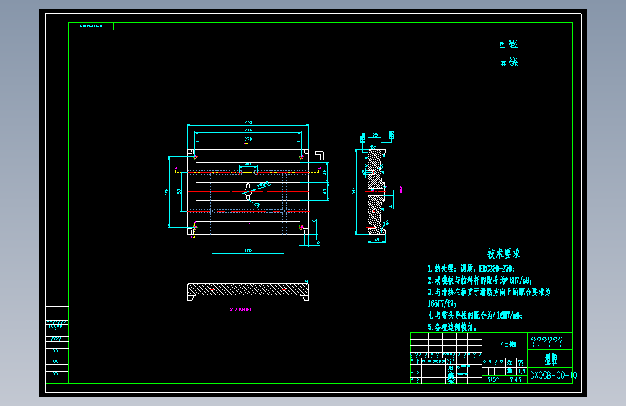This screenshot has height=406, width=626.
Task: Click the 技术要求 heading text
Action: (x=504, y=254)
